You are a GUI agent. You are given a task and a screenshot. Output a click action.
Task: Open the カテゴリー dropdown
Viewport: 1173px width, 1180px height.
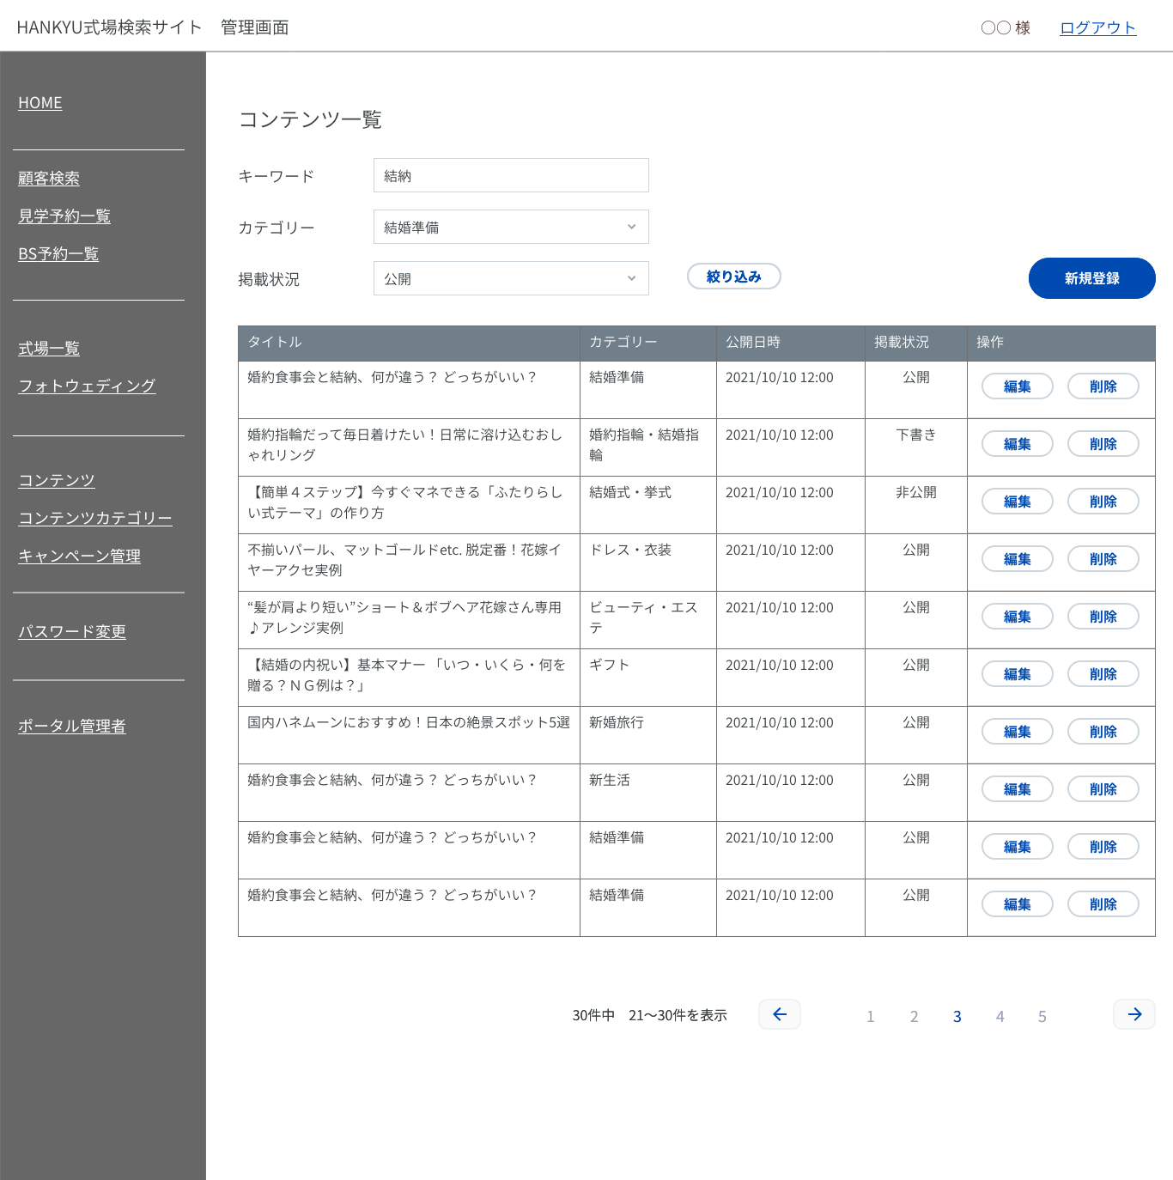coord(511,227)
